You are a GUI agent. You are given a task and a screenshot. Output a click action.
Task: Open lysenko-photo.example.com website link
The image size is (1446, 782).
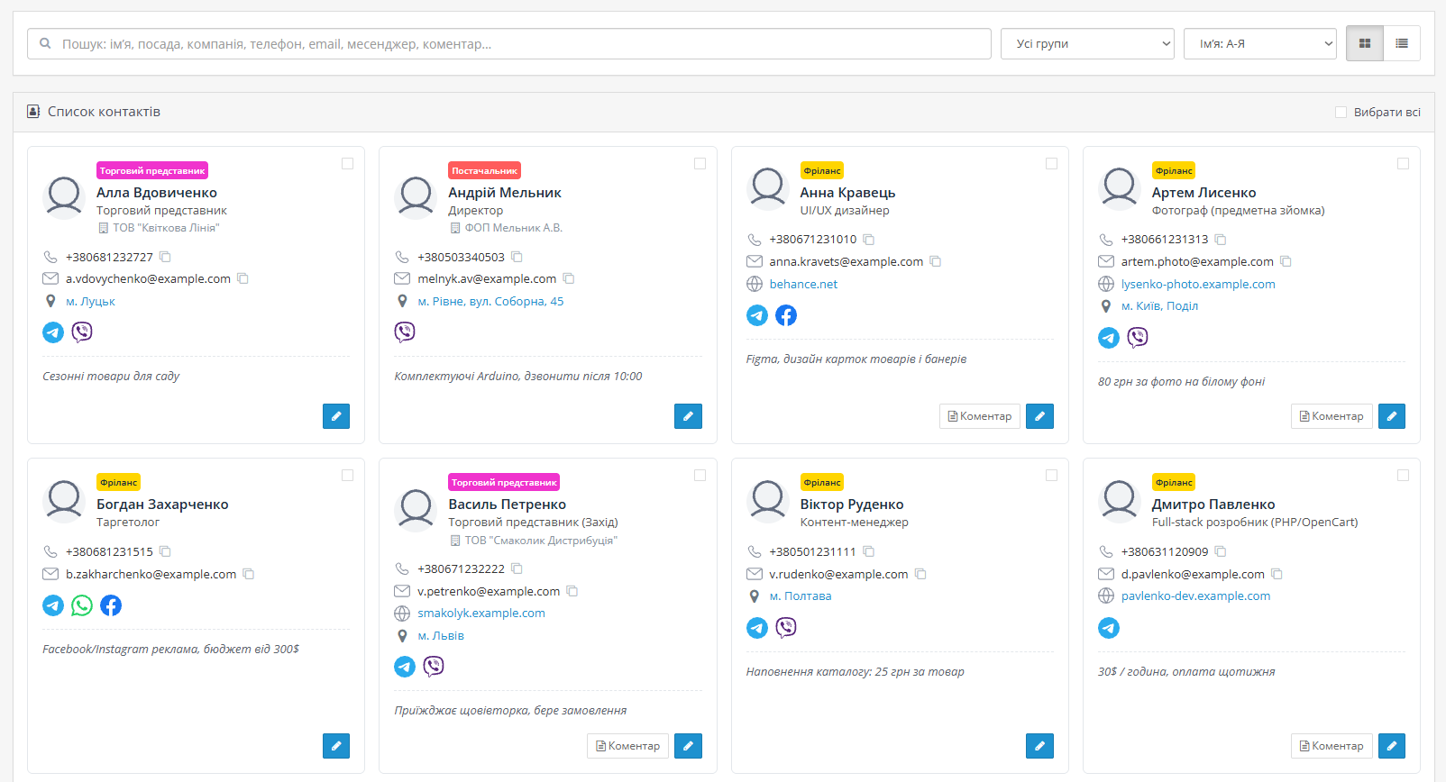(1198, 284)
